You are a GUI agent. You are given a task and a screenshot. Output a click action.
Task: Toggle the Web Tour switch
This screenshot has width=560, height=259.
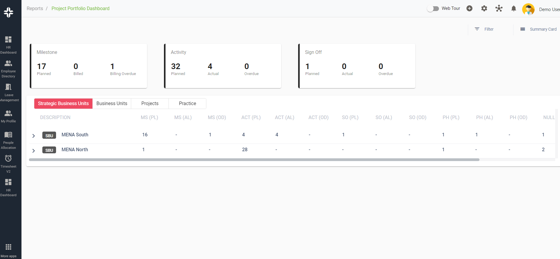[433, 9]
